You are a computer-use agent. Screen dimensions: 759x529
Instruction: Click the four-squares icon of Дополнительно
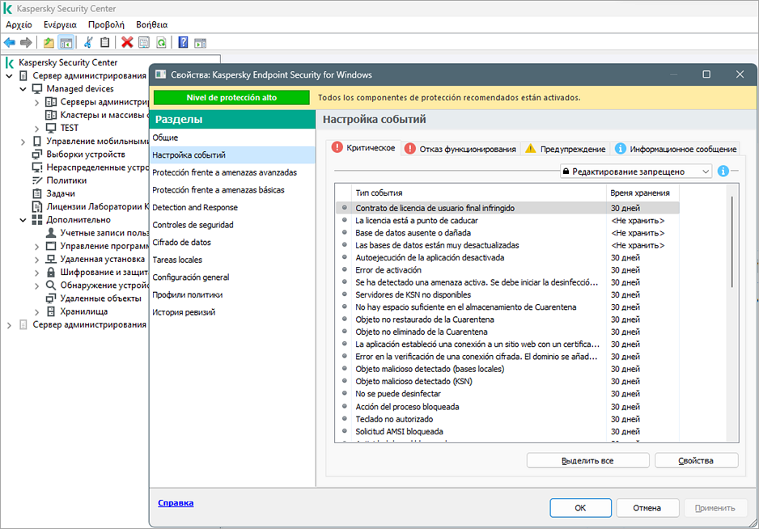pos(37,219)
